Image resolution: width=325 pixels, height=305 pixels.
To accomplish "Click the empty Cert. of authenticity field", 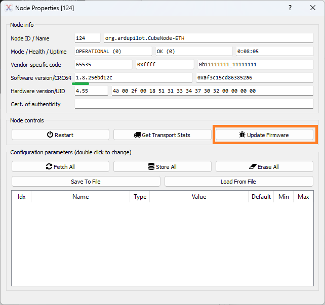I will (194, 104).
